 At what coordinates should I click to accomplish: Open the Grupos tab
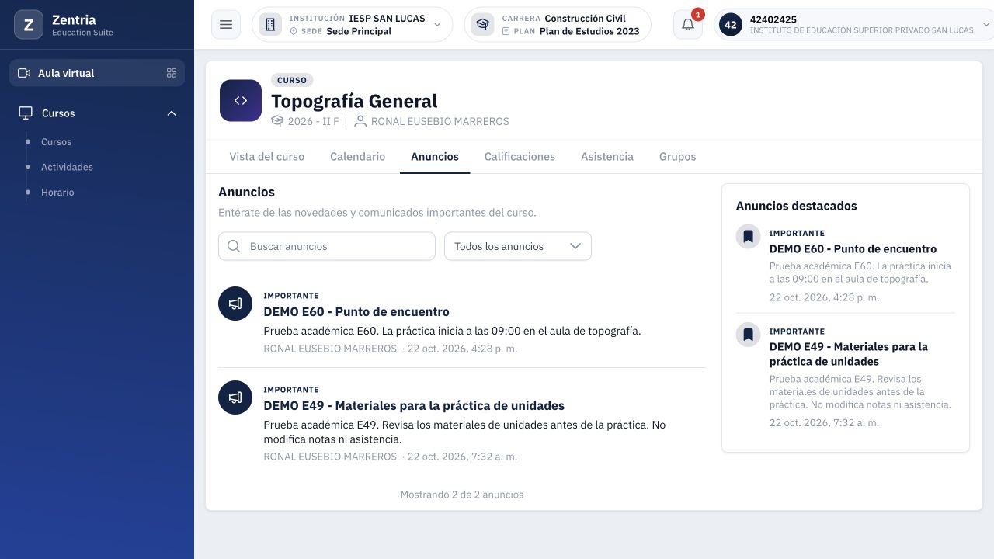677,157
